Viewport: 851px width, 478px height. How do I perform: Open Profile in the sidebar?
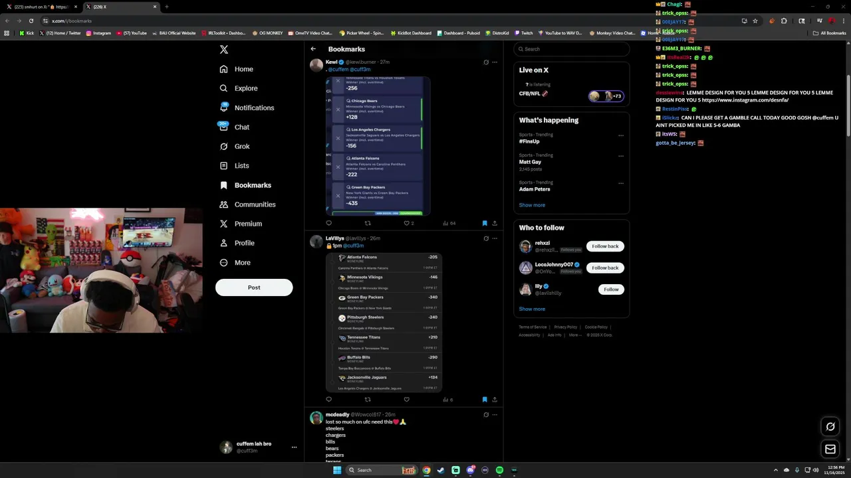coord(237,243)
